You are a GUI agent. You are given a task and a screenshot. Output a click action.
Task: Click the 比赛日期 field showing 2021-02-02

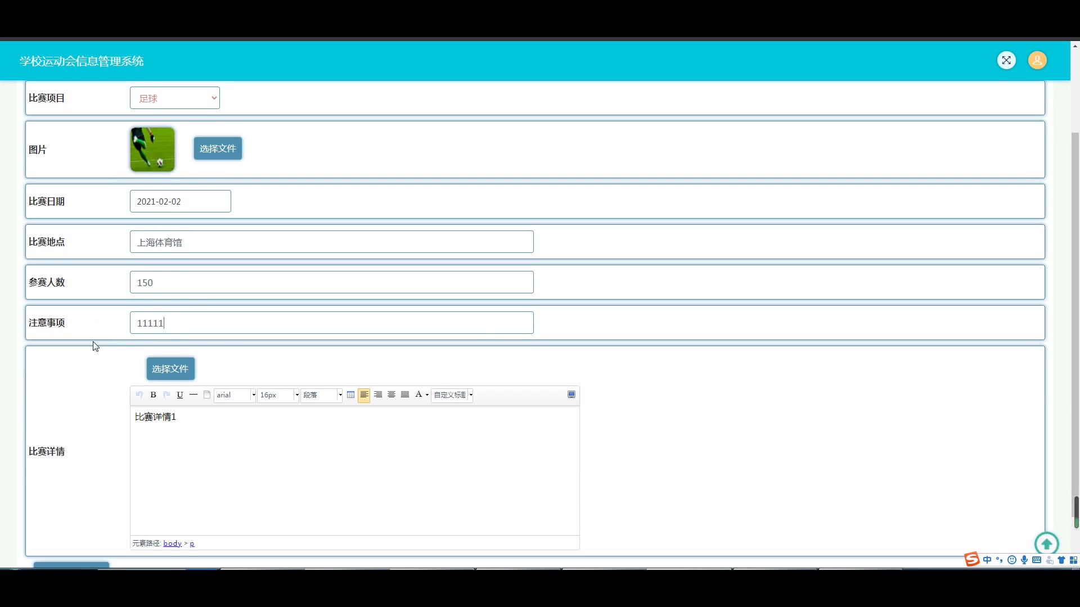tap(181, 201)
